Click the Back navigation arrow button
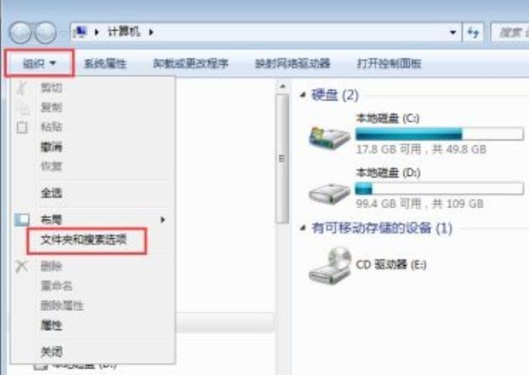The width and height of the screenshot is (529, 375). click(20, 32)
